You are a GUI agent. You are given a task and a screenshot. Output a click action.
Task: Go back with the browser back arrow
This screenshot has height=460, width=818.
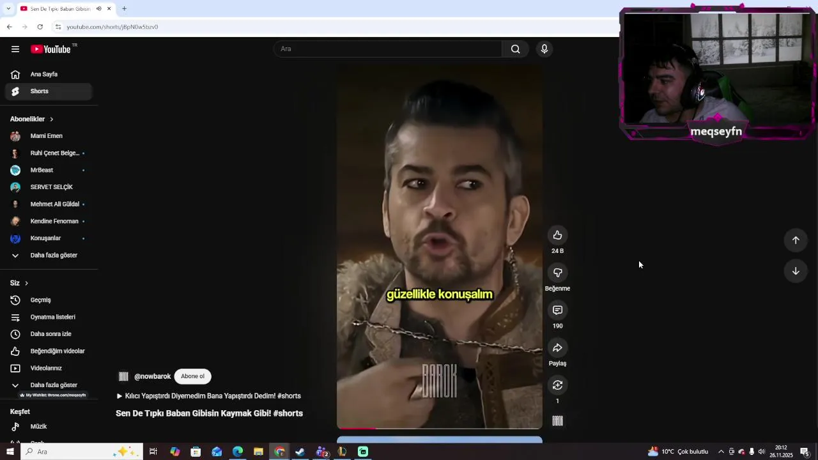click(9, 27)
